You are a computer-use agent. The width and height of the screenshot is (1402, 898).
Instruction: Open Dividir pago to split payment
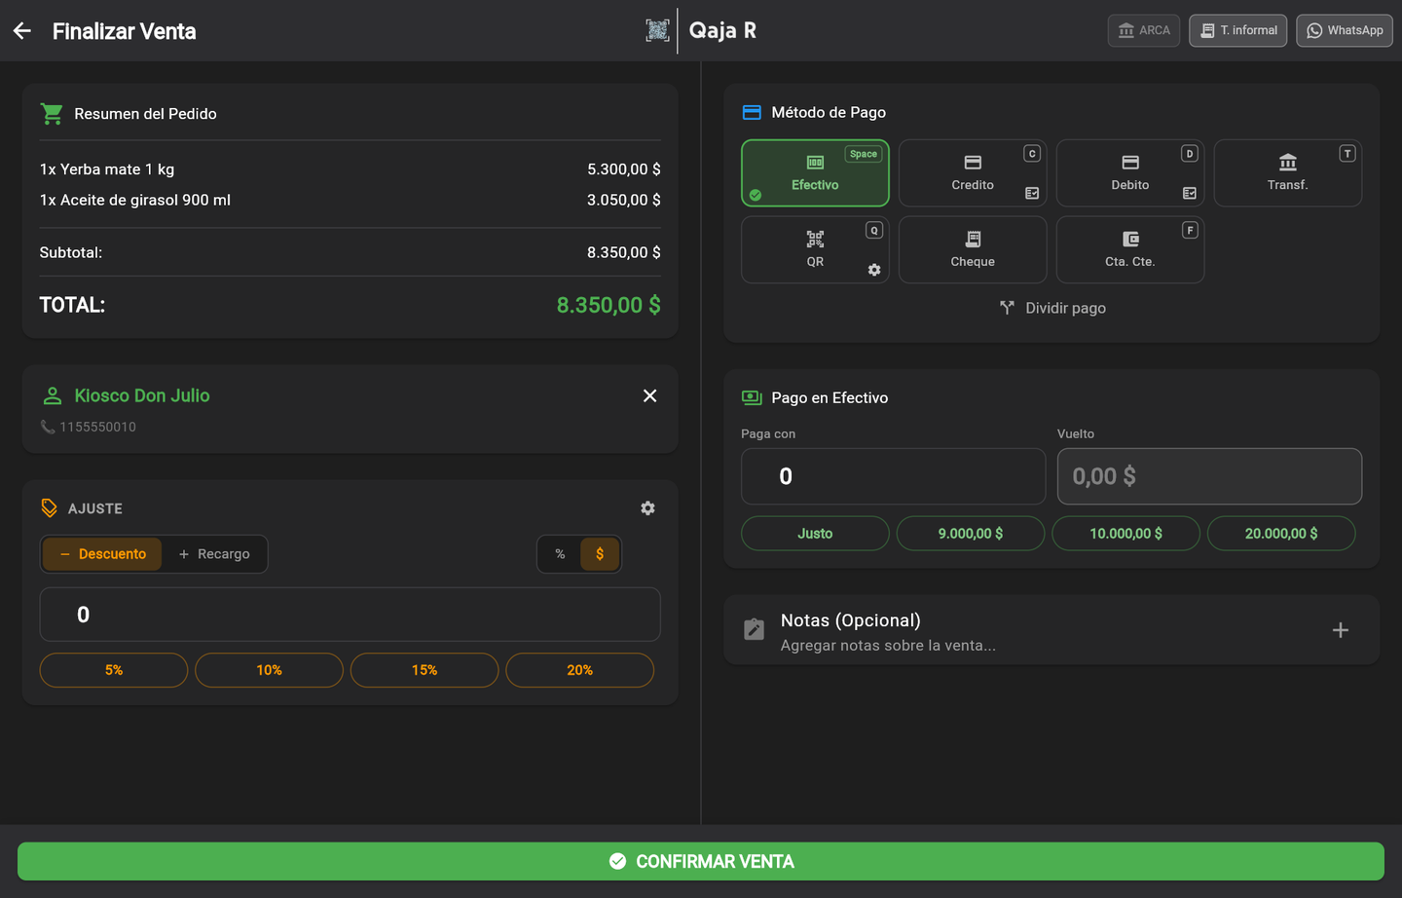click(x=1052, y=308)
